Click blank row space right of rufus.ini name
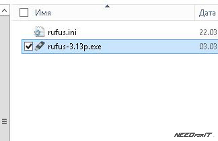Viewport: 218px width, 141px height. [137, 32]
